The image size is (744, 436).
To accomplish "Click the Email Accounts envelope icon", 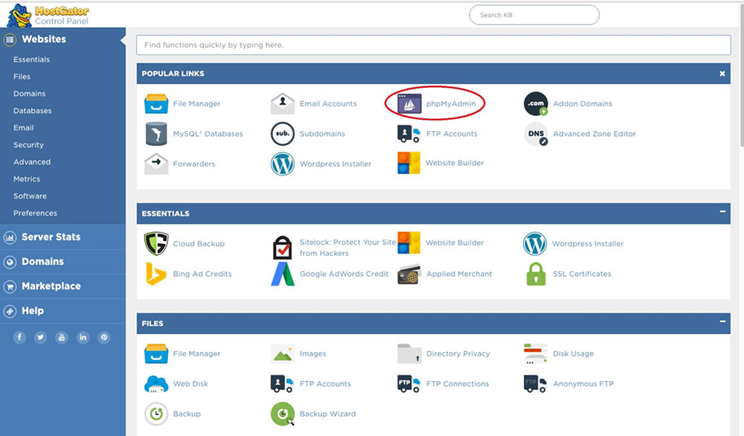I will coord(282,103).
